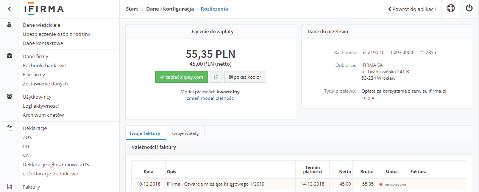This screenshot has width=479, height=192.
Task: Collapse sidebar with back chevron
Action: (x=9, y=9)
